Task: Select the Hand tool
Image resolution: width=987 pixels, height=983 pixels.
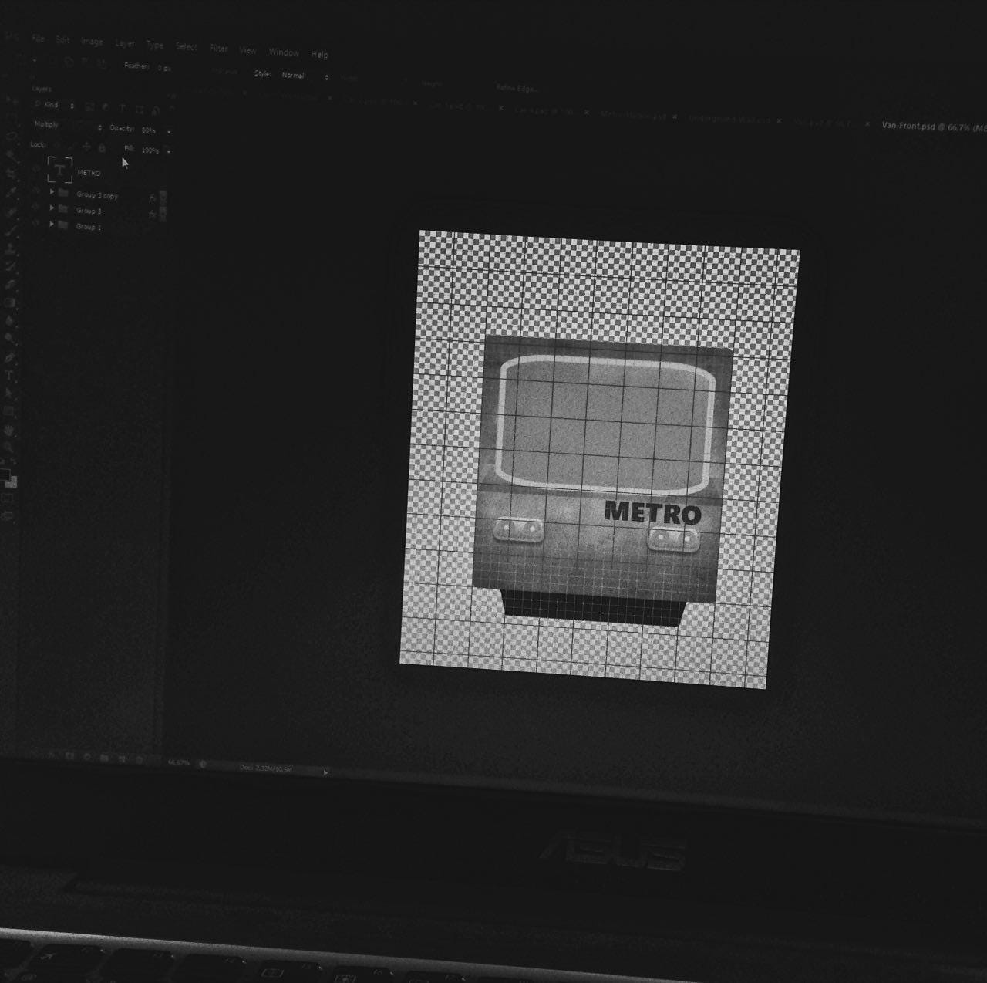Action: click(9, 430)
